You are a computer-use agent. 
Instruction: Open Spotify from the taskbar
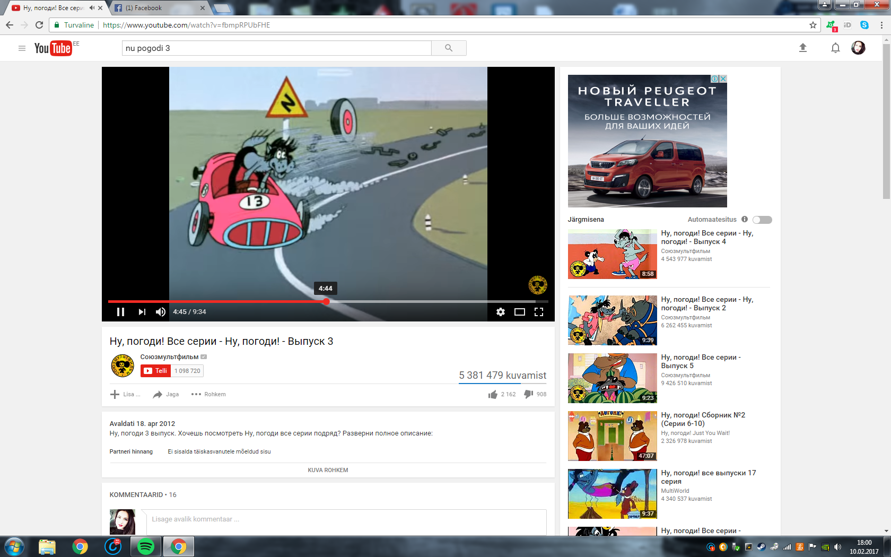click(146, 546)
